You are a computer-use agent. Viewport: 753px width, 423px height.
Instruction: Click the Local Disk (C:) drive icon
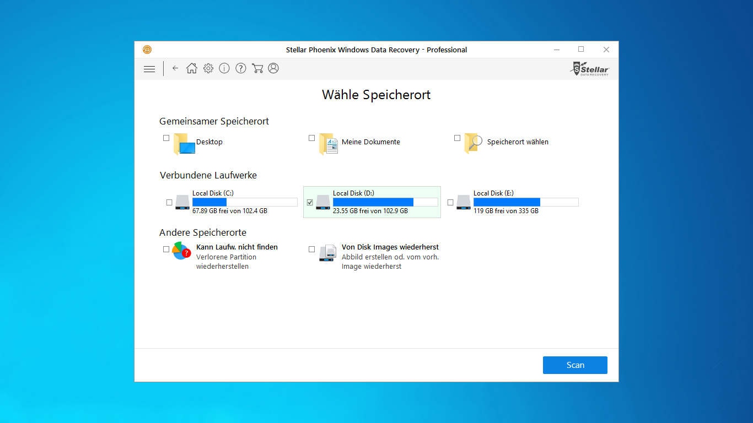tap(182, 203)
